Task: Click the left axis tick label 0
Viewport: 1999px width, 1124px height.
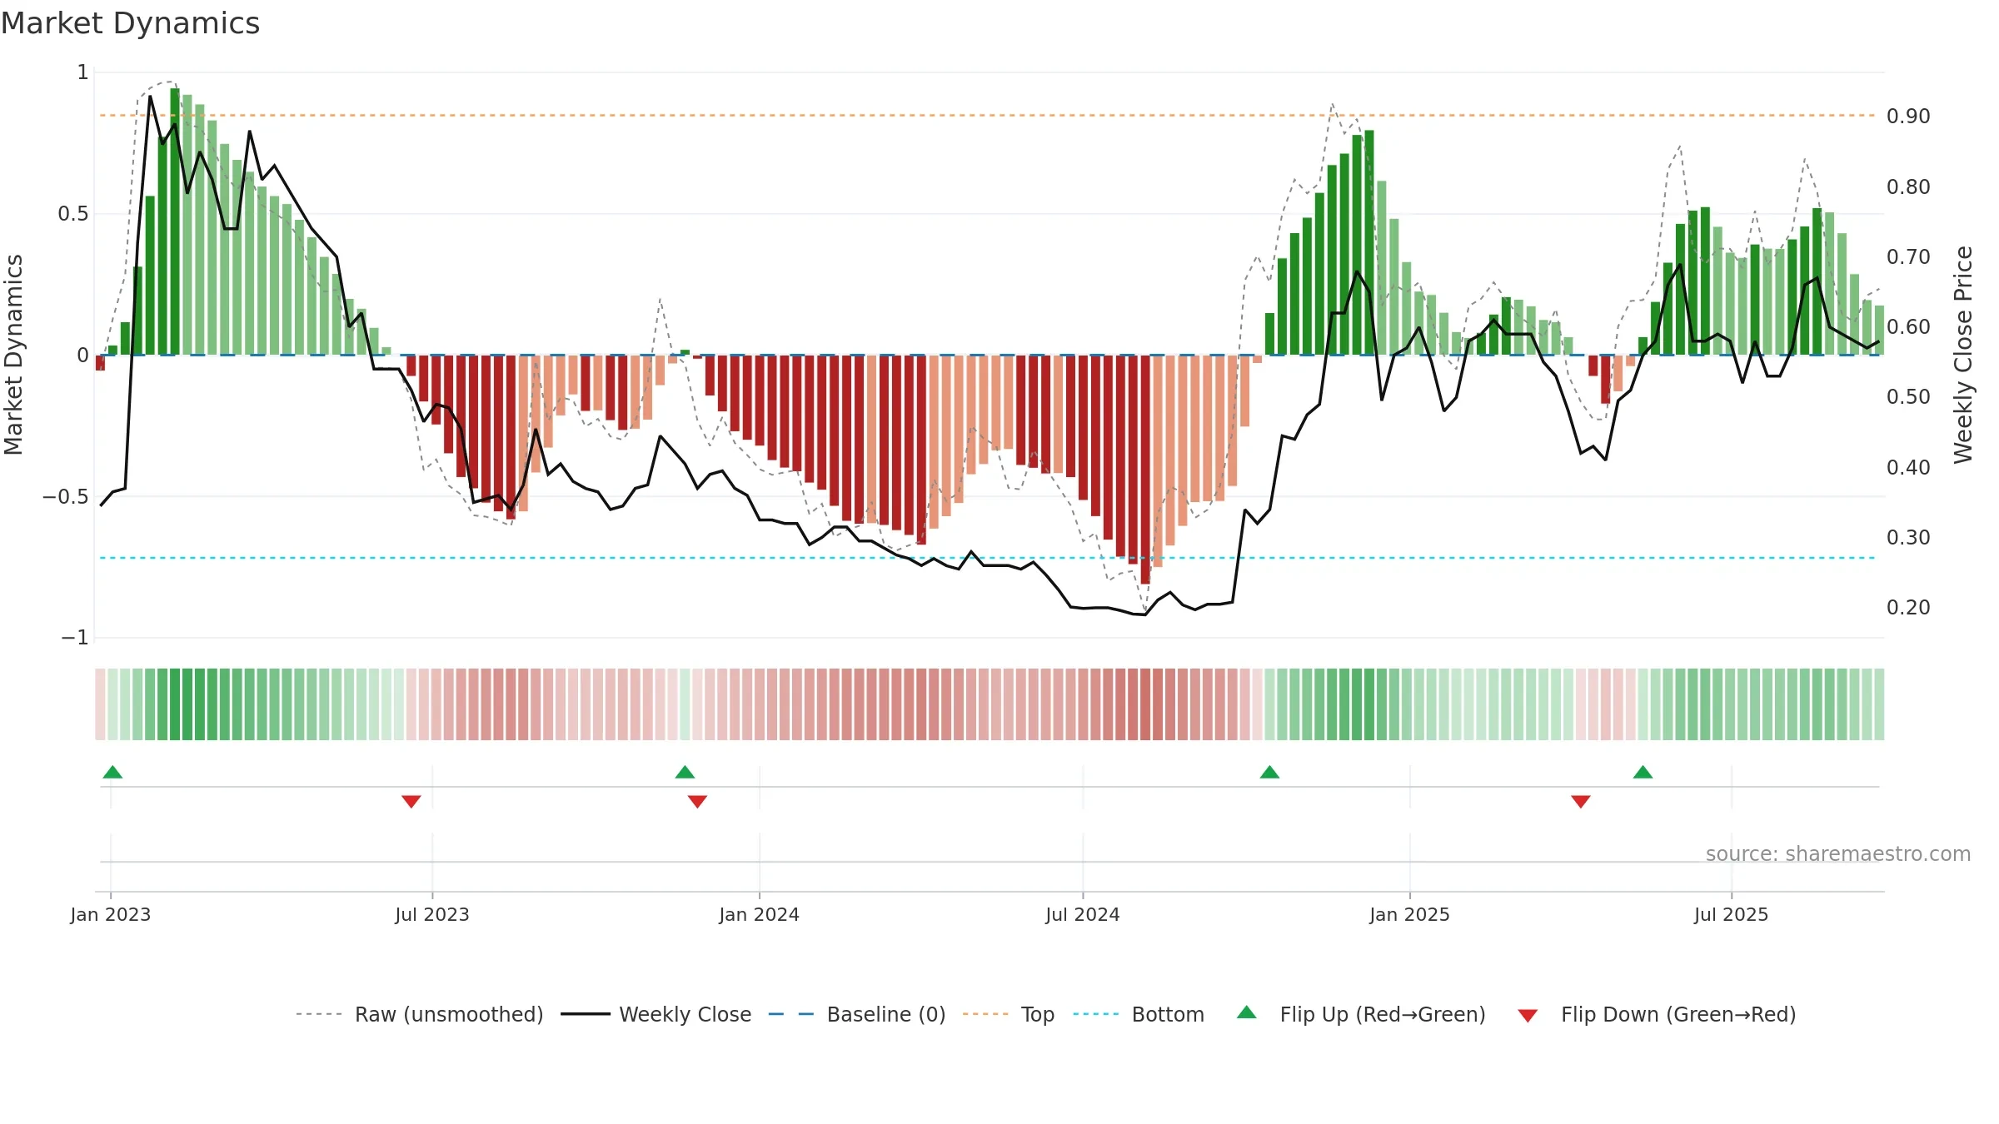Action: 82,356
